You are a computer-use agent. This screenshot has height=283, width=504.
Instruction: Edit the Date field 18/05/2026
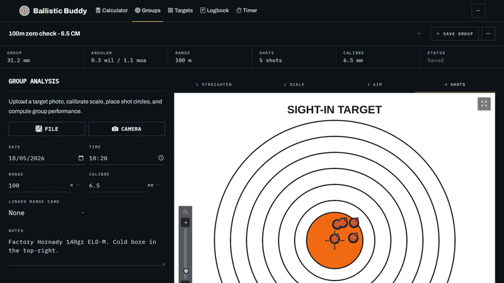pyautogui.click(x=47, y=158)
